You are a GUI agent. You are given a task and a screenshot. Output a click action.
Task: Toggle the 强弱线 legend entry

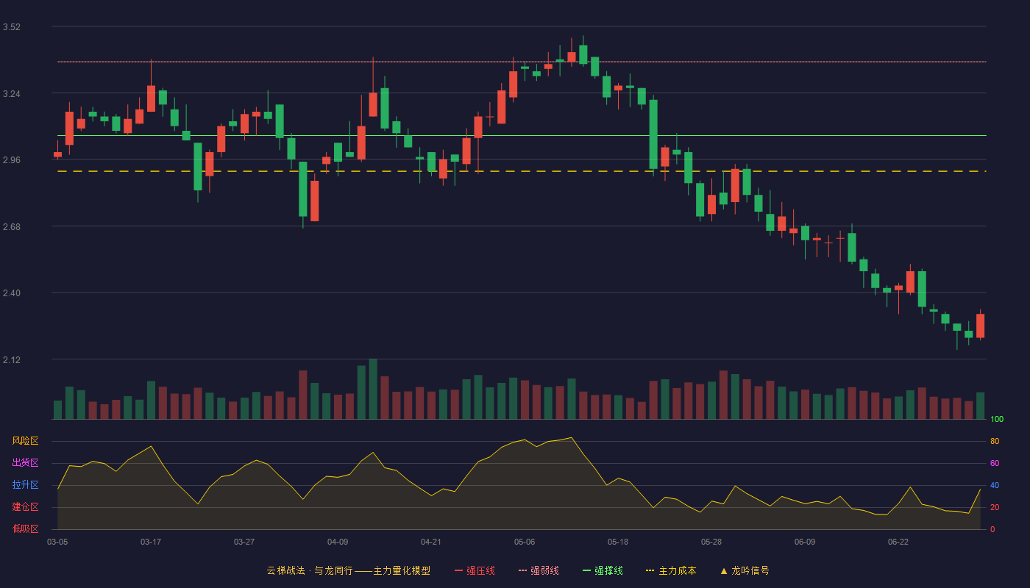click(539, 570)
